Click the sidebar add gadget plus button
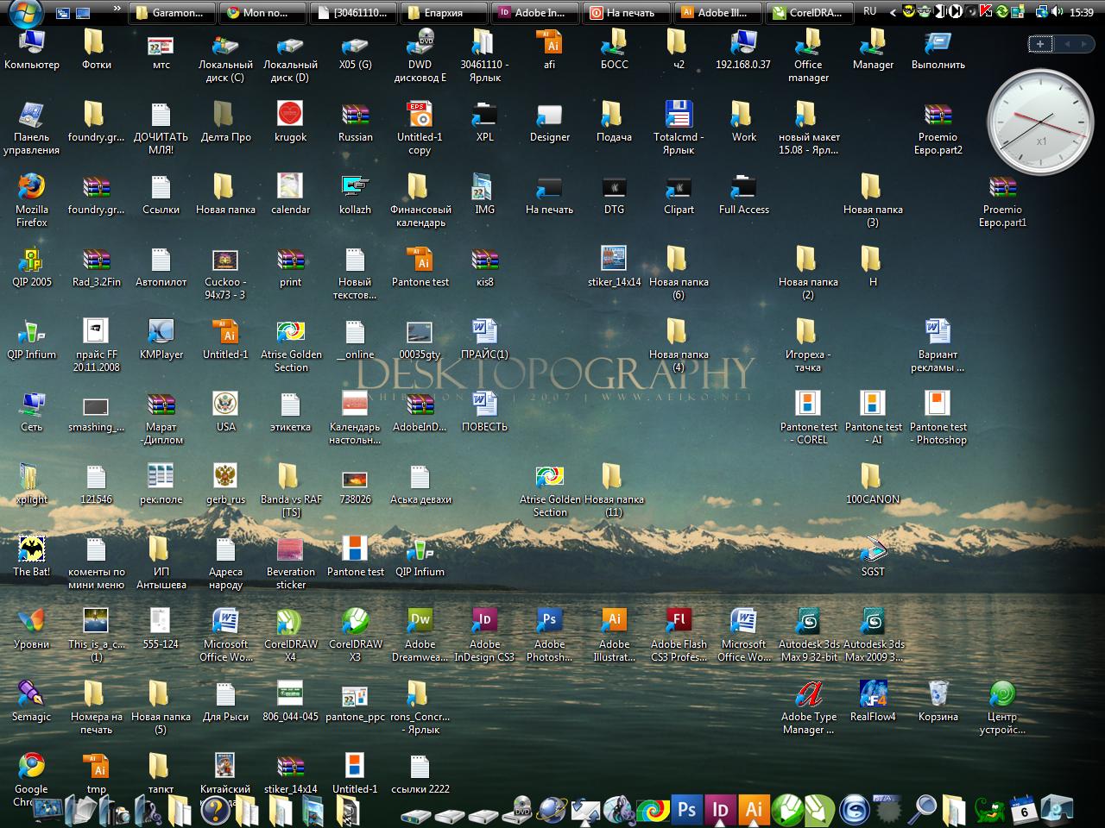 tap(1040, 44)
